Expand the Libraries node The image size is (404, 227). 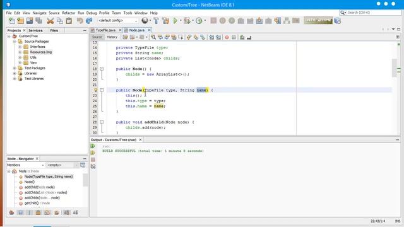15,73
